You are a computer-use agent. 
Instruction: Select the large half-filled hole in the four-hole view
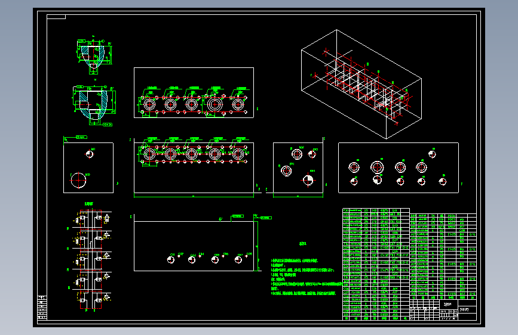308,180
